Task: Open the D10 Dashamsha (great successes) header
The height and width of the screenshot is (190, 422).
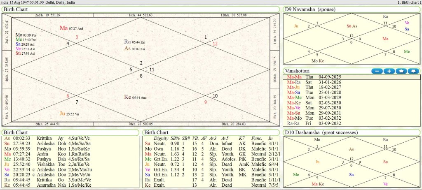Action: (321, 132)
